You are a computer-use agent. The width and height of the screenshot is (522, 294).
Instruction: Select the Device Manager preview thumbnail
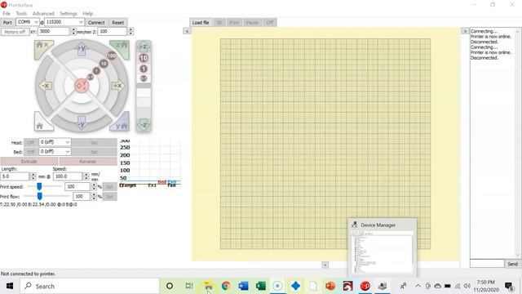tap(383, 247)
